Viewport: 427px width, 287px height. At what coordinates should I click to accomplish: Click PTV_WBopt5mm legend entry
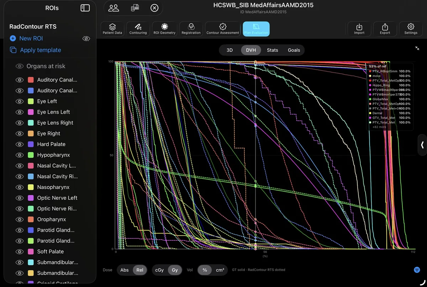[x=390, y=71]
